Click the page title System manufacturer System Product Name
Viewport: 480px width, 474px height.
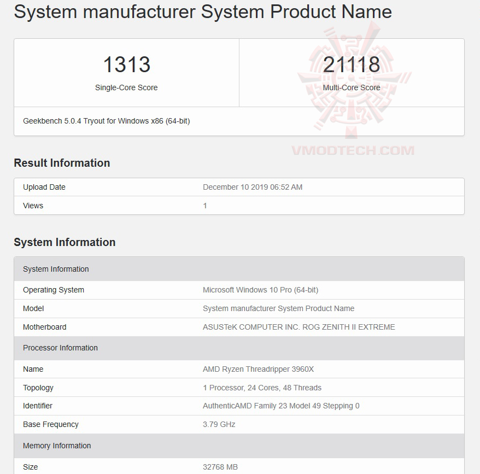203,12
